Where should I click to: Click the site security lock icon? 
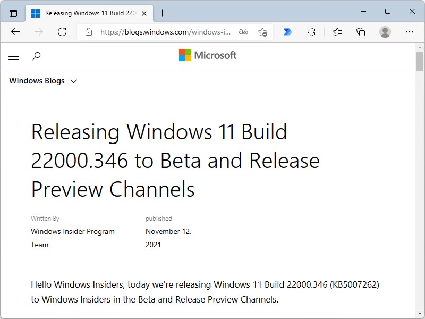(x=89, y=32)
